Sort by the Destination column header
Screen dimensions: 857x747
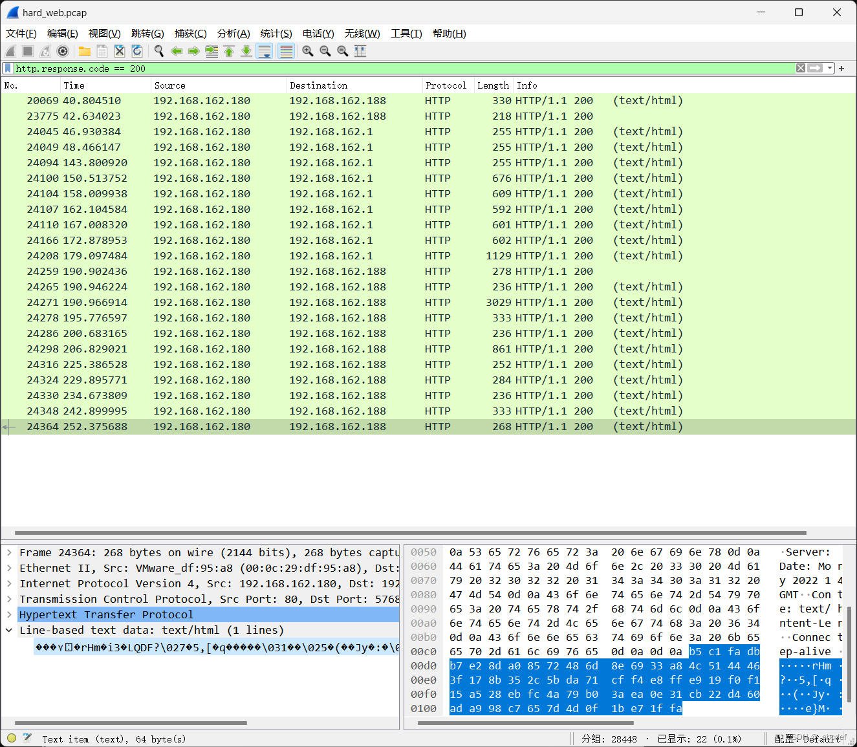click(354, 85)
